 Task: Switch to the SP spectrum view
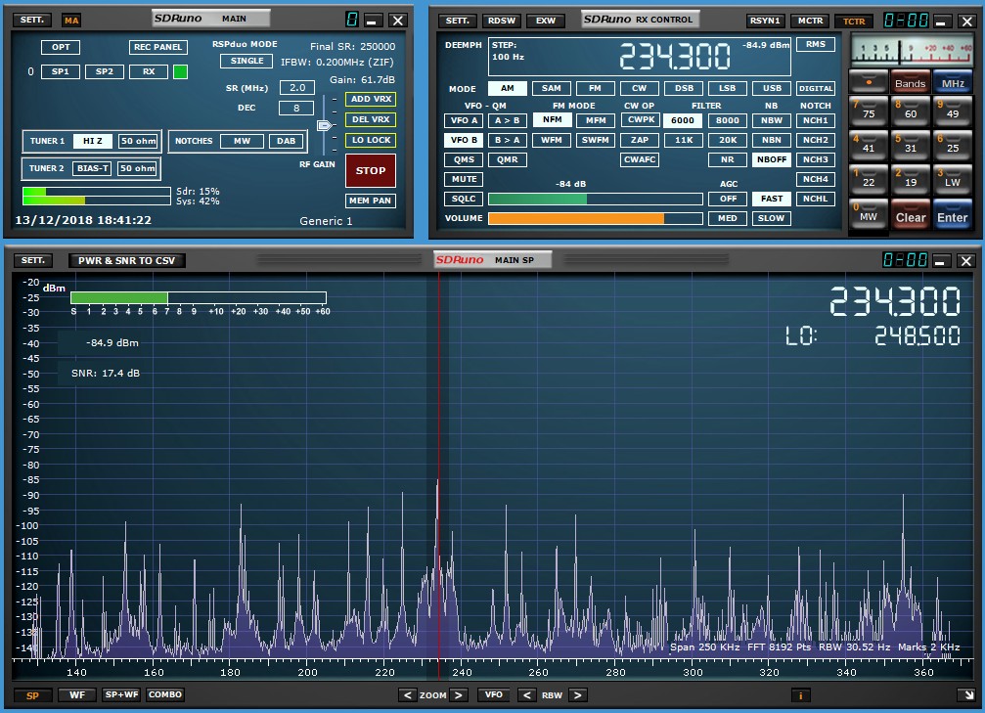click(32, 695)
